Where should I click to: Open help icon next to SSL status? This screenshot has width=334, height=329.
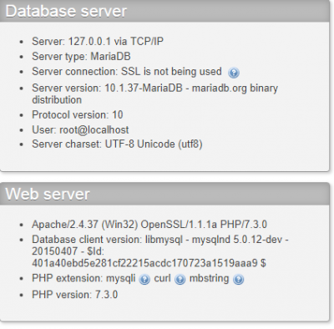pos(234,73)
